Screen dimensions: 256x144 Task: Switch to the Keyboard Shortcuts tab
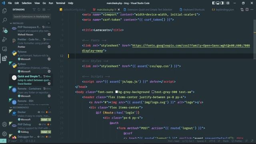(x=192, y=10)
